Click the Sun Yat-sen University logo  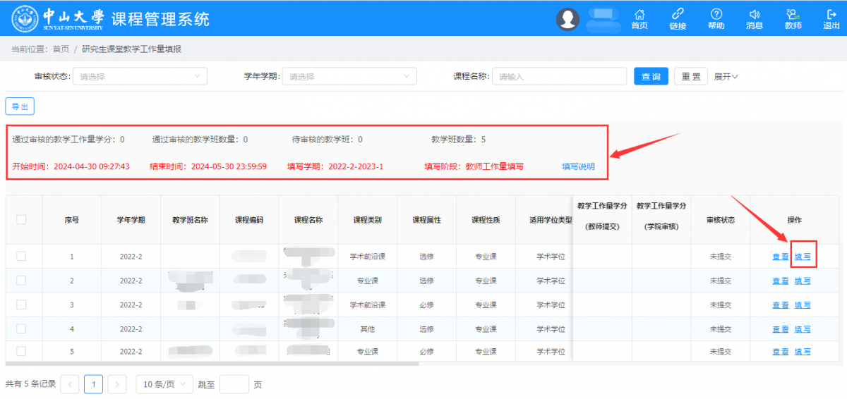[x=25, y=18]
